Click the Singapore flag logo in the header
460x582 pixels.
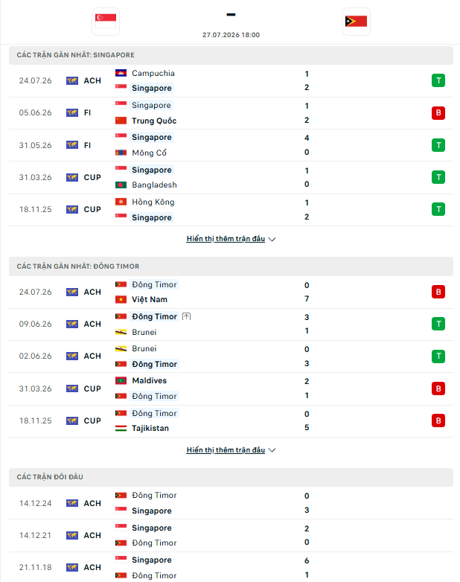pos(106,22)
